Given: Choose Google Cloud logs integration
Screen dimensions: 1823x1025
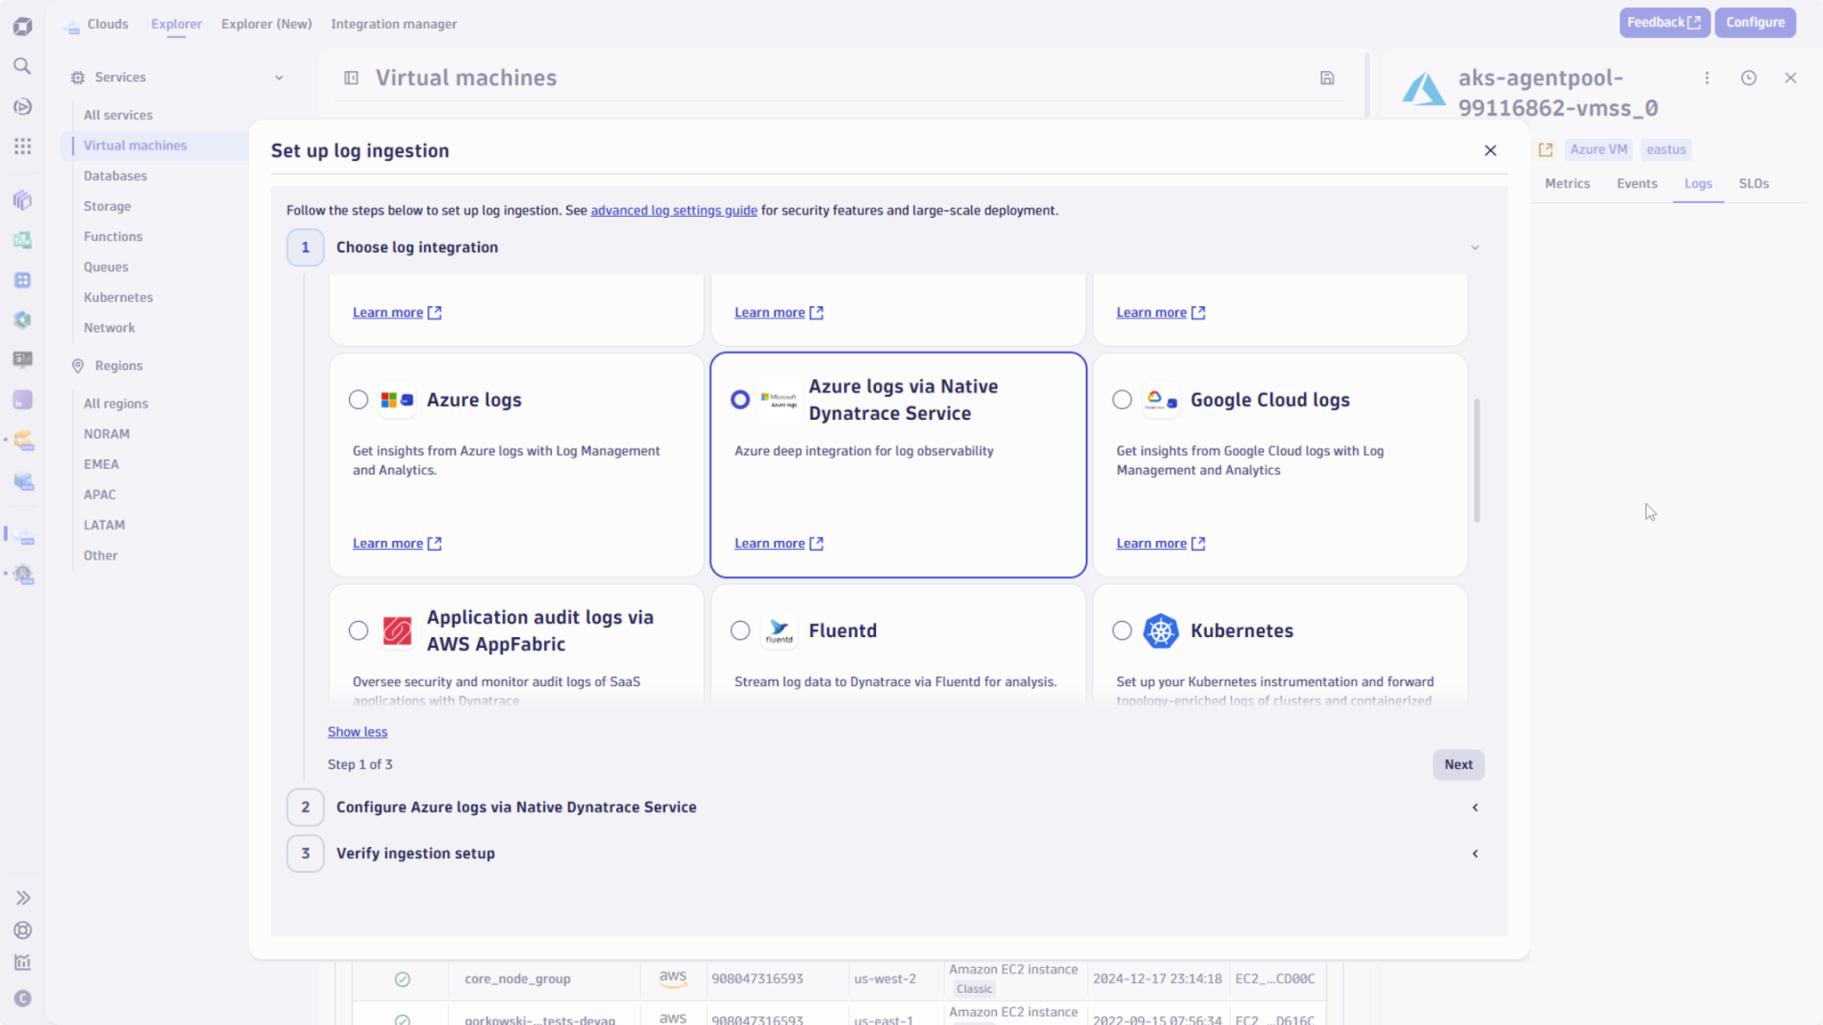Looking at the screenshot, I should pos(1122,400).
